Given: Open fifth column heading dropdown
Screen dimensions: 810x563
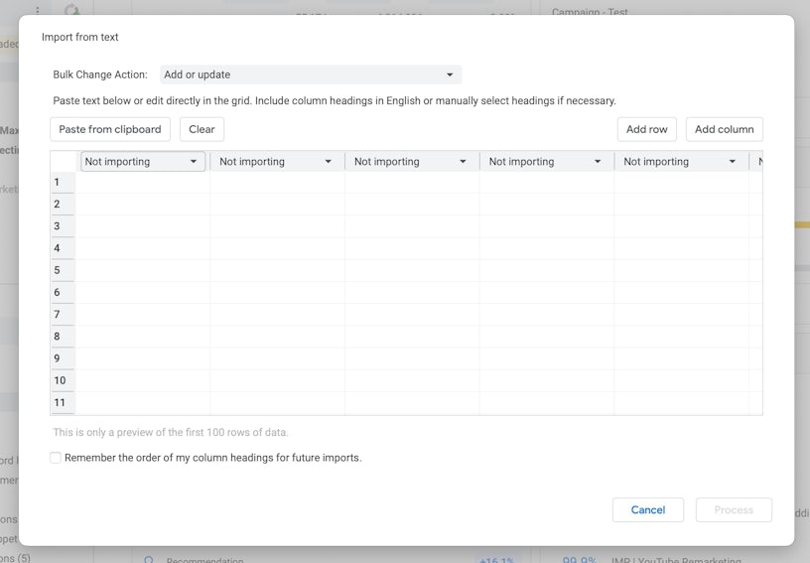Looking at the screenshot, I should tap(681, 162).
